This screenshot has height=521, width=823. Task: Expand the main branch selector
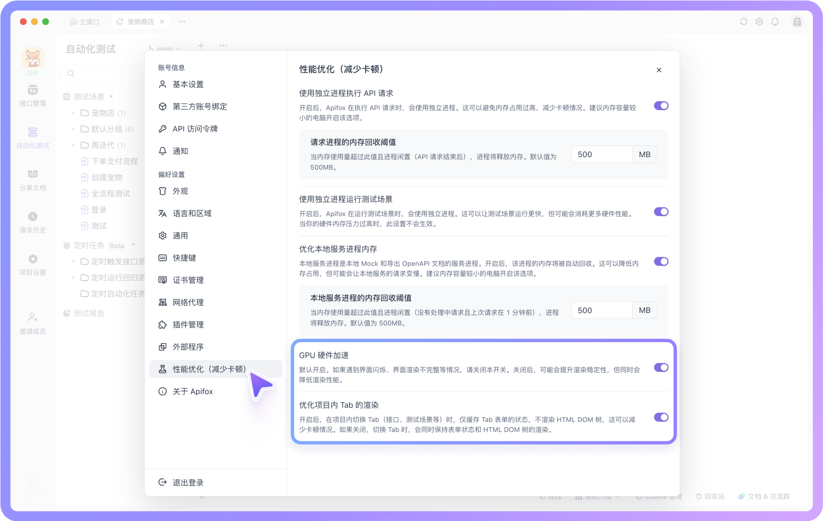point(164,48)
